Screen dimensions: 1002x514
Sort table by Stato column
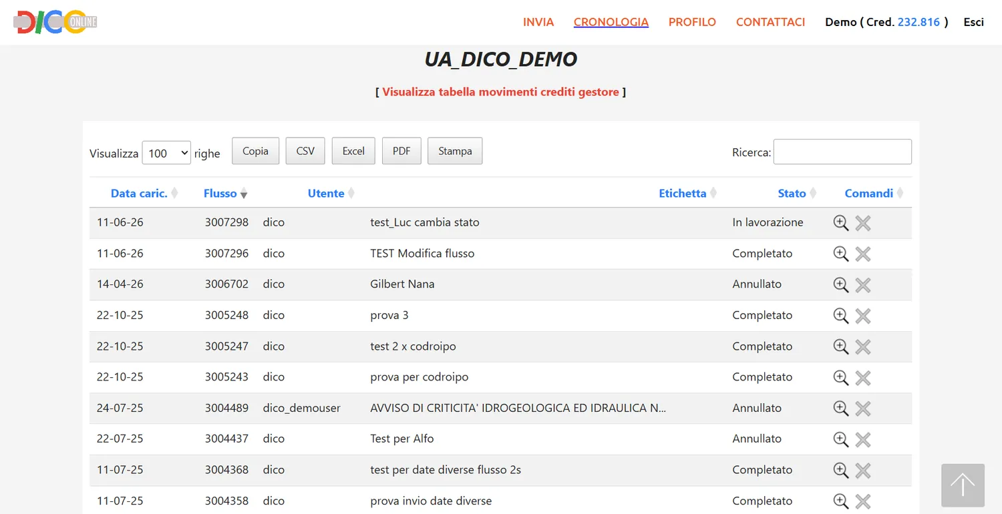792,194
